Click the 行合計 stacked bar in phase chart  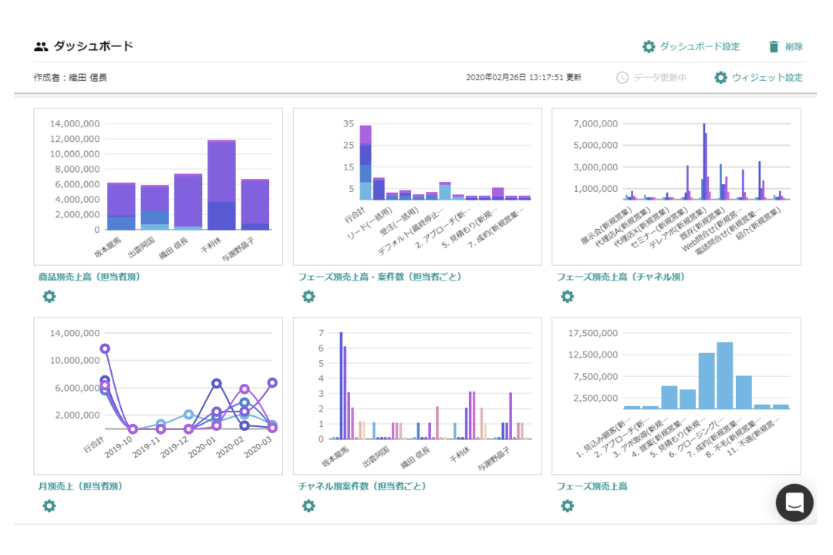(x=366, y=163)
